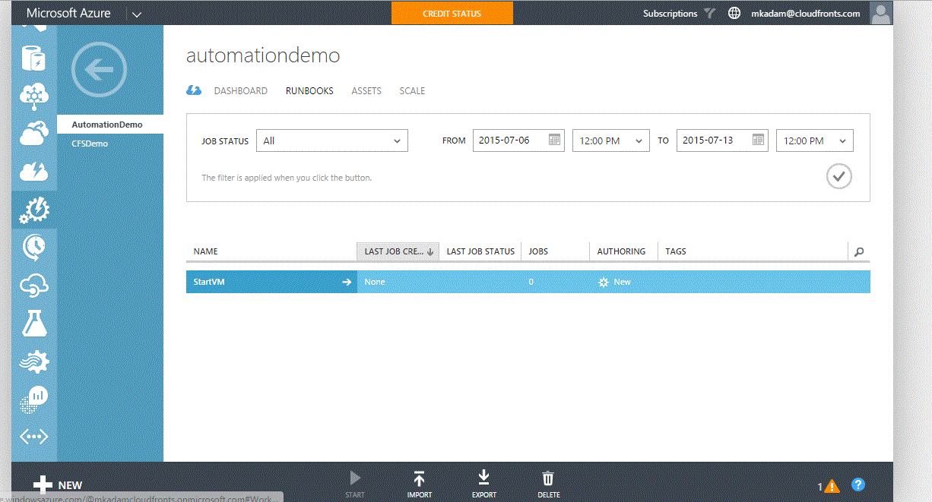Open StartVM using its row arrow
932x502 pixels.
point(347,282)
